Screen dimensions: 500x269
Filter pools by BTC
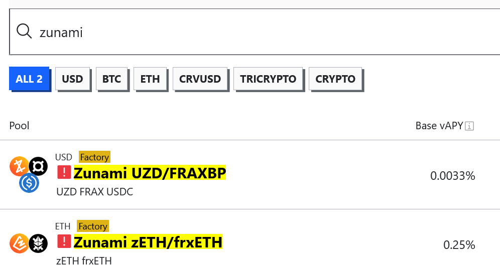point(111,79)
